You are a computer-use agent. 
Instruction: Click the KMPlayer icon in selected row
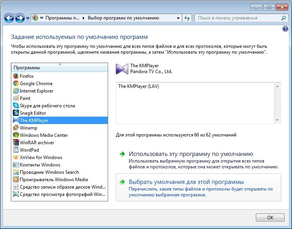pos(16,120)
